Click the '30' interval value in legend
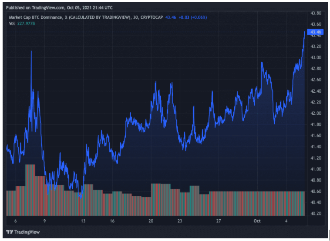330x241 pixels. pyautogui.click(x=135, y=17)
